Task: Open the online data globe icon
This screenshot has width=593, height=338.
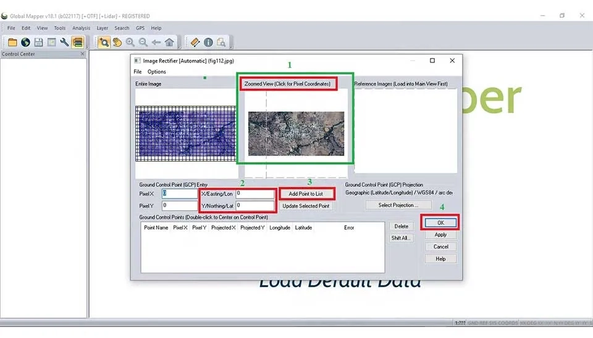Action: pyautogui.click(x=25, y=42)
